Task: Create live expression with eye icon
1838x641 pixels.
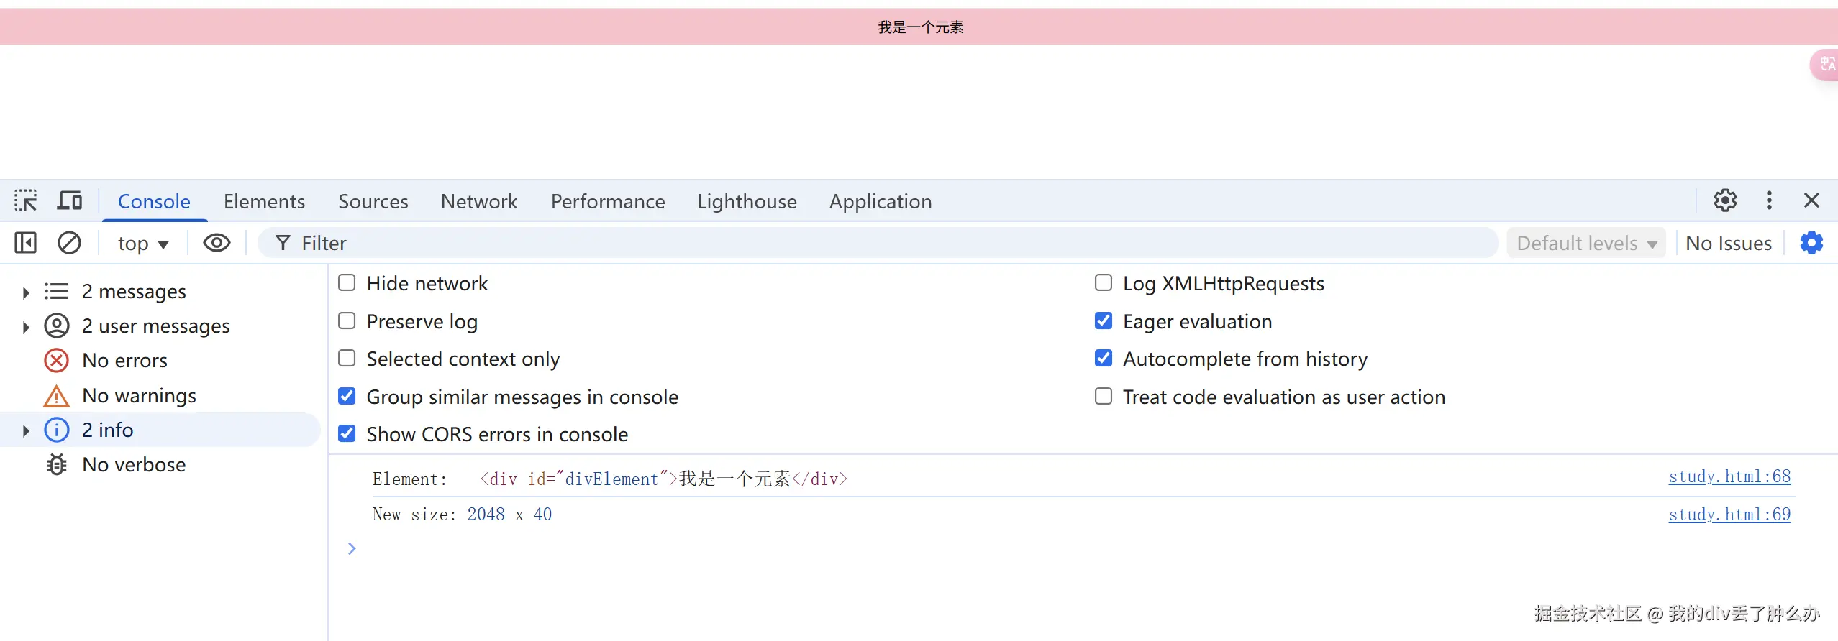Action: coord(217,243)
